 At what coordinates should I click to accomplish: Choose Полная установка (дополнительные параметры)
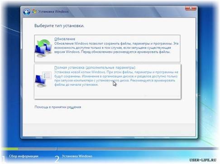pos(108,81)
